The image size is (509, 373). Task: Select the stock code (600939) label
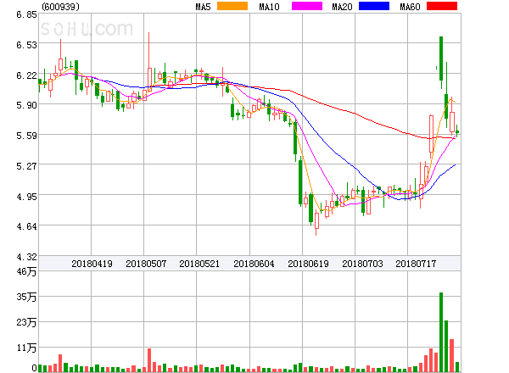click(60, 7)
